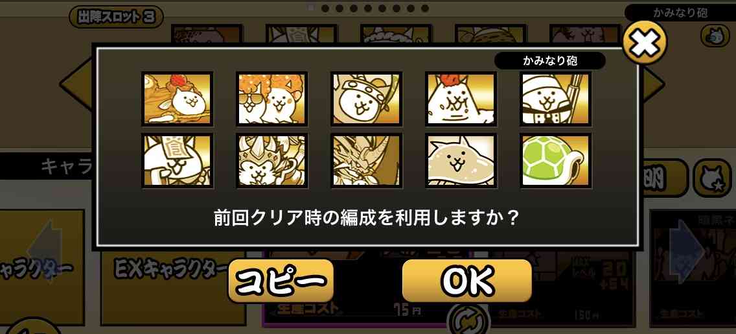Close the dialog with the X button
Viewport: 736px width, 334px height.
pyautogui.click(x=645, y=43)
